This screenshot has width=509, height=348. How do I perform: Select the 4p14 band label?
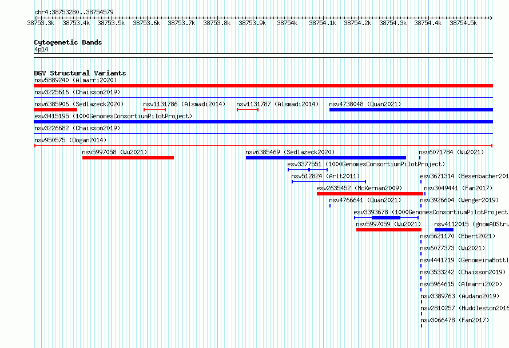click(41, 49)
